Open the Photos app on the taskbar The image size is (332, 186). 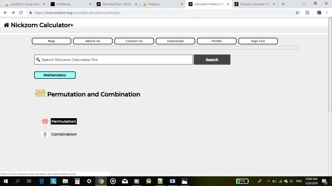(184, 181)
